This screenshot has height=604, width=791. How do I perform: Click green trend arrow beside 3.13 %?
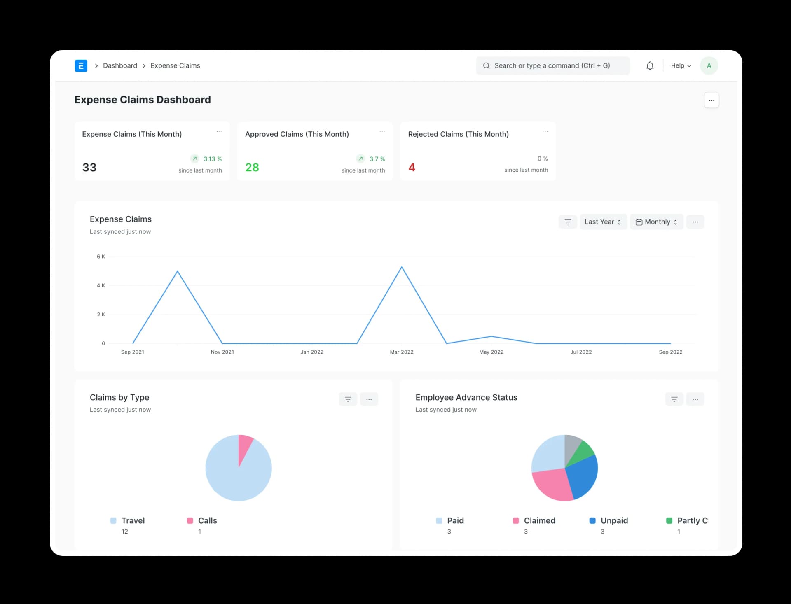click(195, 159)
